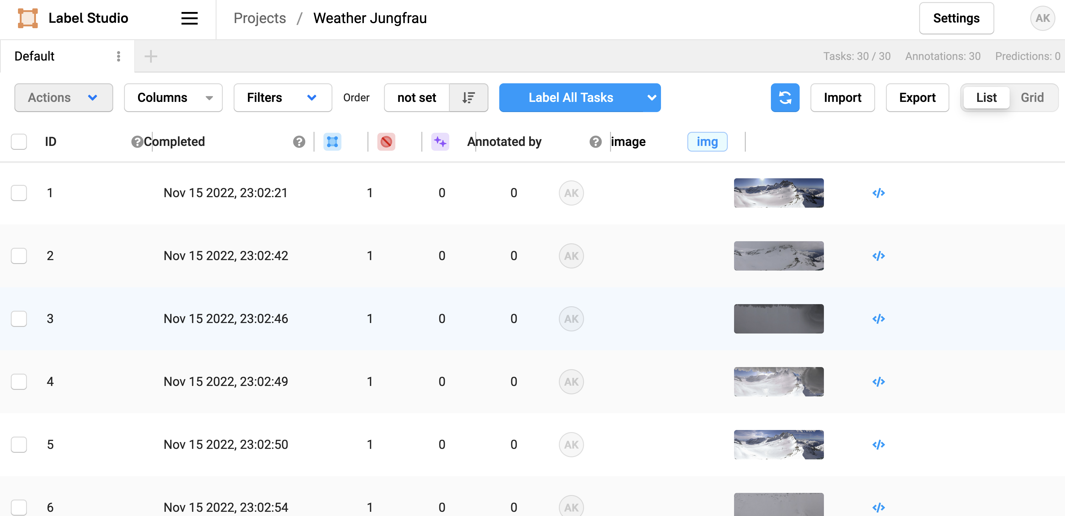Click the ID column header
The image size is (1065, 516).
point(50,142)
